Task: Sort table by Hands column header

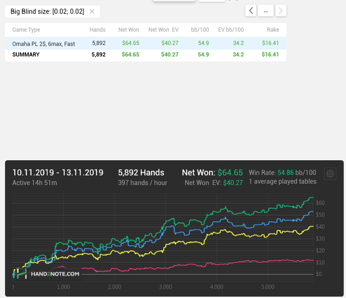Action: click(x=97, y=30)
